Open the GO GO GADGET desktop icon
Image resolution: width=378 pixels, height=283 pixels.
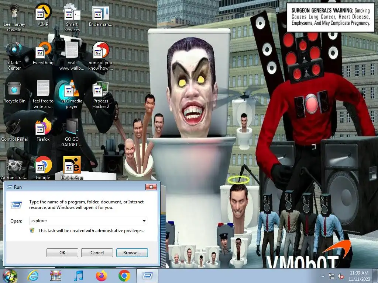click(x=72, y=132)
